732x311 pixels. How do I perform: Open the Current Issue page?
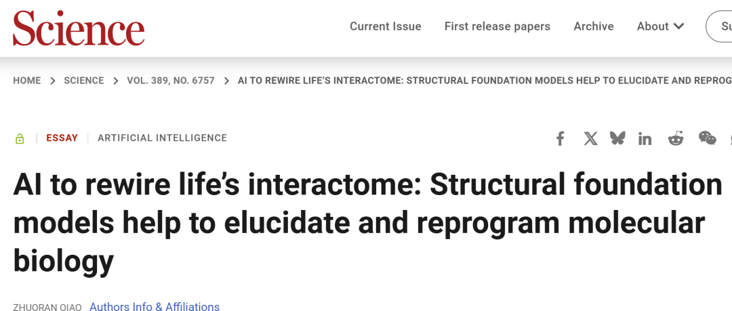(386, 26)
